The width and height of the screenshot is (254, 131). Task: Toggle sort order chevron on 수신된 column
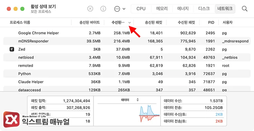(x=129, y=22)
